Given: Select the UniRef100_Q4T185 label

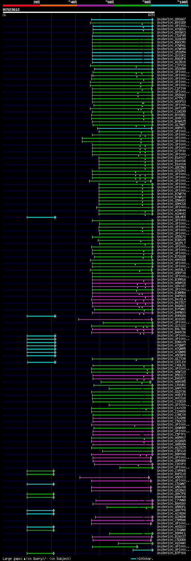Looking at the screenshot, I should pyautogui.click(x=171, y=108).
